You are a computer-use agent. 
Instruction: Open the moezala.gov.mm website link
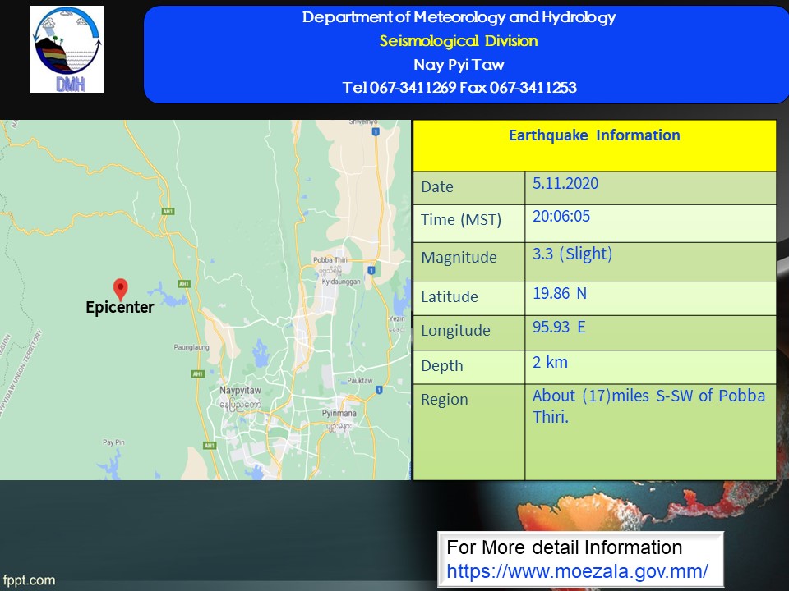(577, 570)
